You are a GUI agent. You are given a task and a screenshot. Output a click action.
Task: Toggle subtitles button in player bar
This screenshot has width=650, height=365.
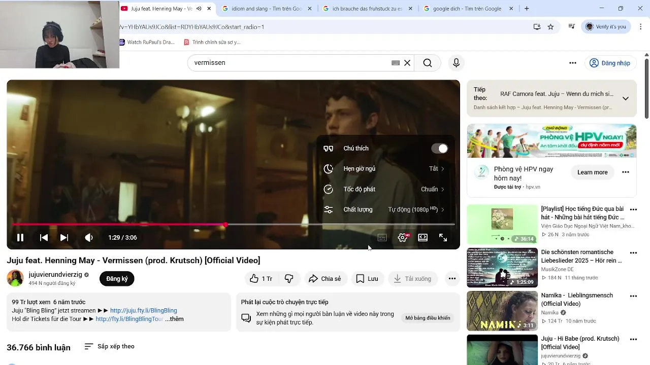pyautogui.click(x=382, y=237)
